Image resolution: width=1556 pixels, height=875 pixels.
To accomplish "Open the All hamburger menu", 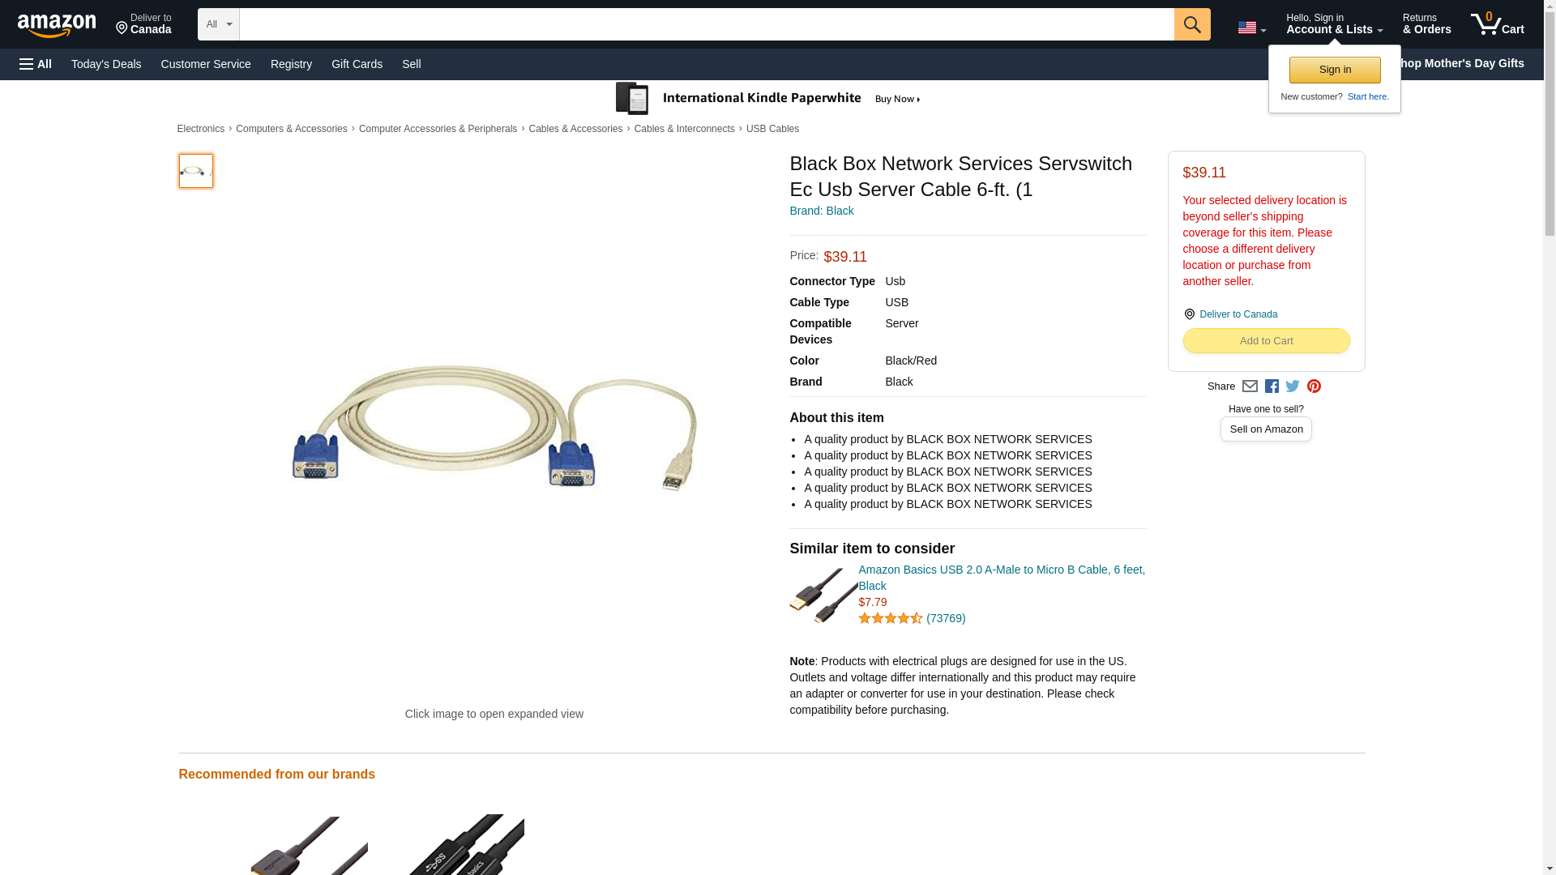I will pos(36,64).
